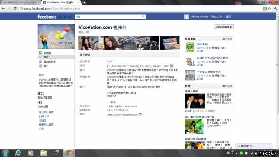Click the browser forward arrow
The height and width of the screenshot is (157, 279).
click(9, 9)
